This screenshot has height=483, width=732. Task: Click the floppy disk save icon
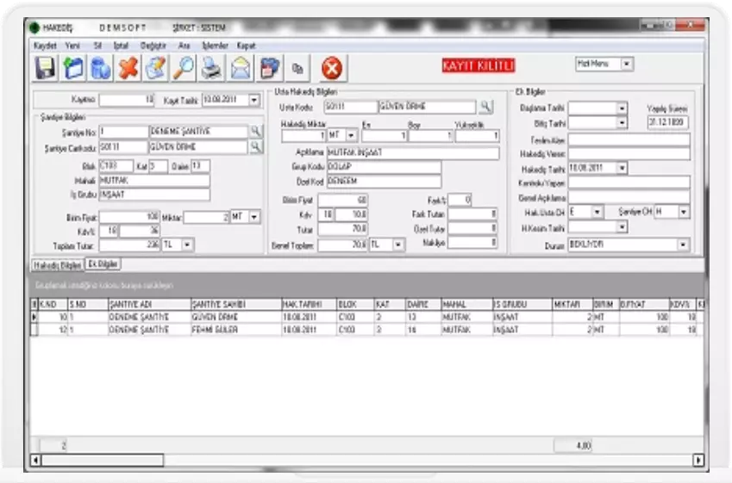pyautogui.click(x=45, y=68)
